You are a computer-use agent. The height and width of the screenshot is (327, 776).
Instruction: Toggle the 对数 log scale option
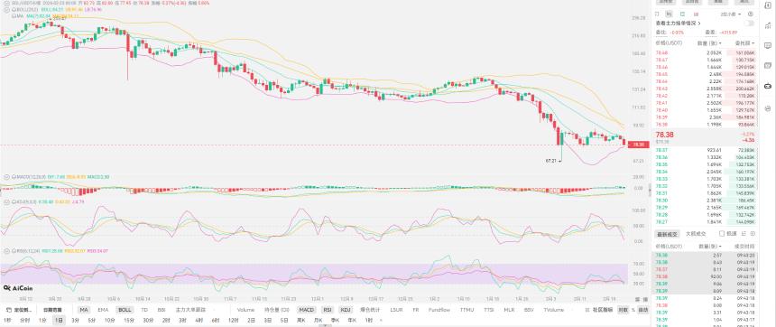pyautogui.click(x=623, y=310)
